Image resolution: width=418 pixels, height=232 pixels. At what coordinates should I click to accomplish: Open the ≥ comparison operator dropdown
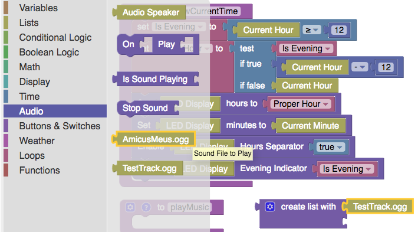coord(312,30)
